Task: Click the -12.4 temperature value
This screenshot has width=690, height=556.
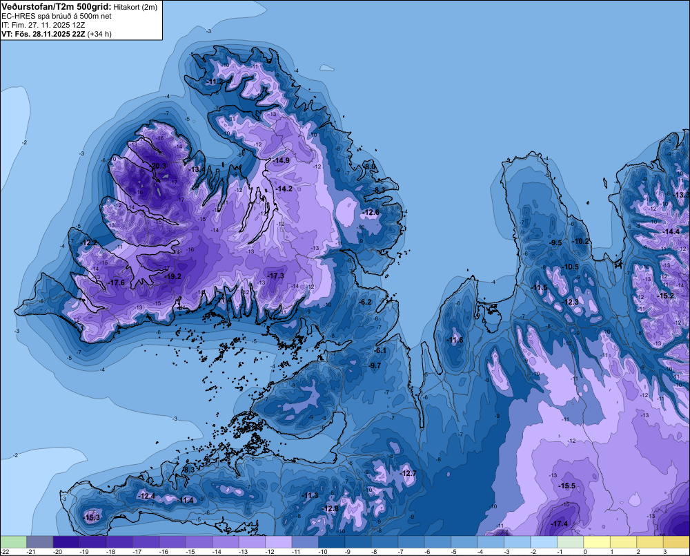Action: pos(146,496)
